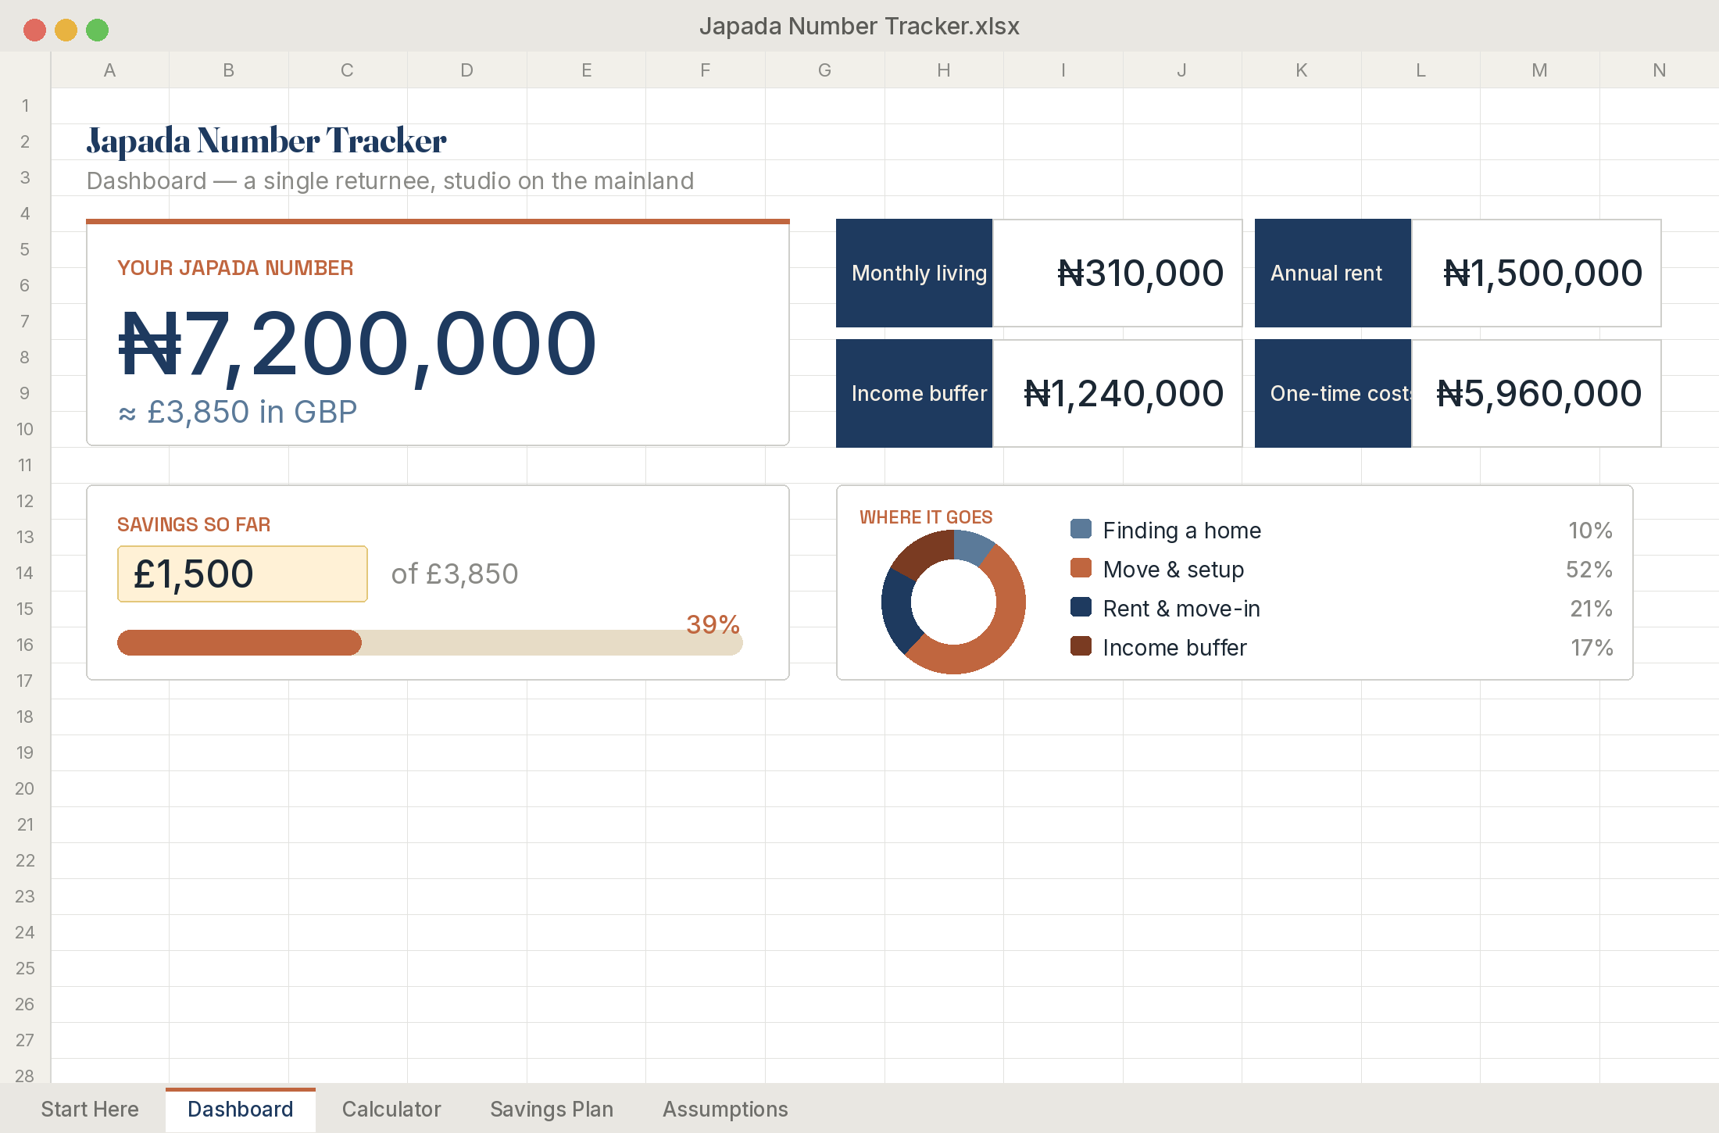The width and height of the screenshot is (1719, 1133).
Task: Click the 52% legend value
Action: pos(1589,570)
